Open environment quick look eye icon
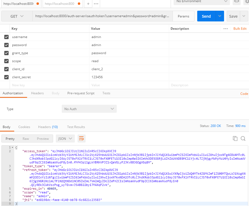The width and height of the screenshot is (249, 206). point(237,2)
